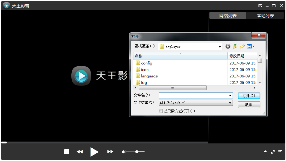Click the video progress bar

pyautogui.click(x=105, y=142)
